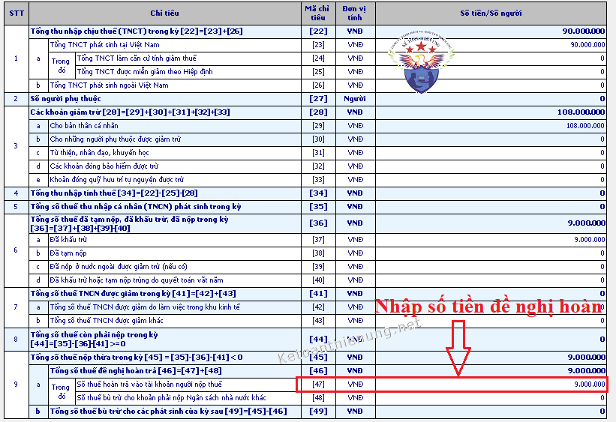The image size is (616, 422).
Task: Click the value field for code [22]
Action: tap(491, 31)
